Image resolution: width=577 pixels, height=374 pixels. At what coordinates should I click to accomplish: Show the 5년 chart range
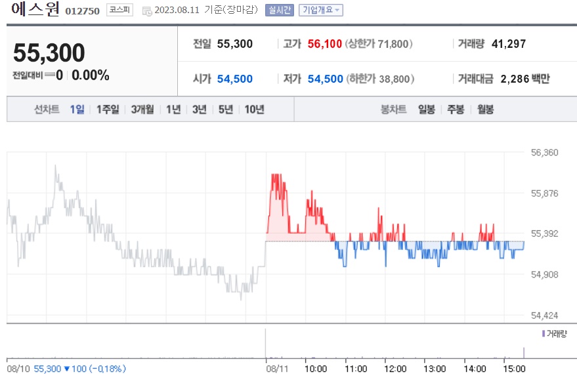tap(226, 109)
